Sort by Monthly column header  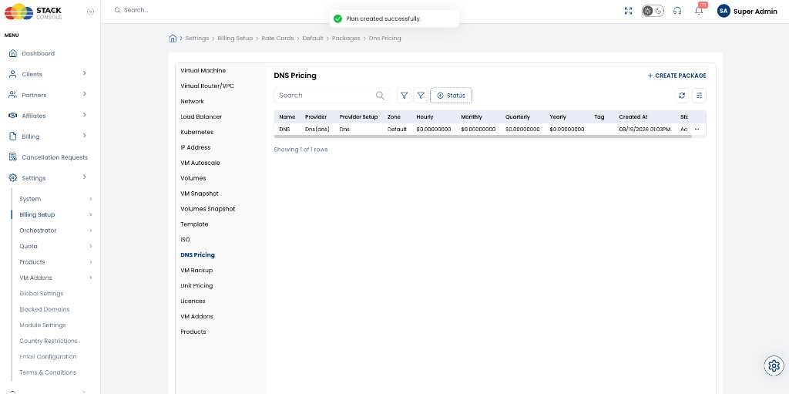(472, 117)
